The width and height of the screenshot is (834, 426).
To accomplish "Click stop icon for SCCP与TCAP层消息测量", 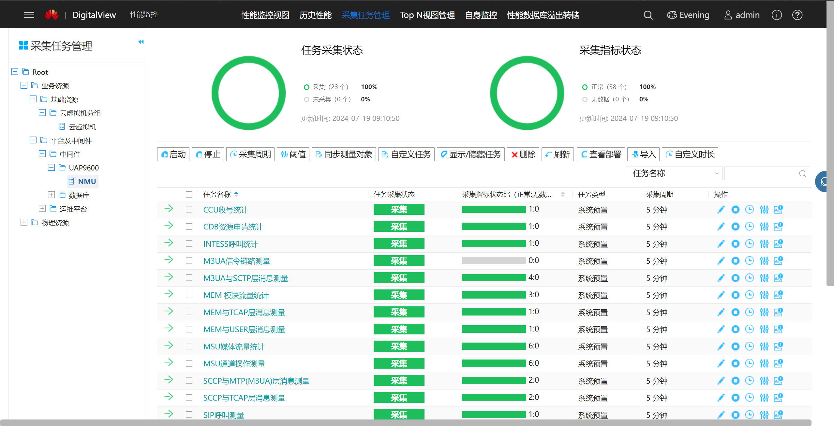I will [x=735, y=398].
